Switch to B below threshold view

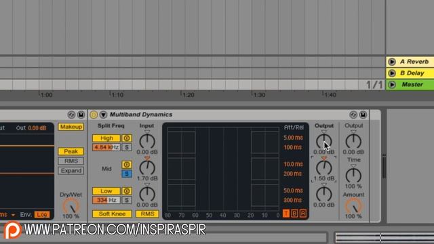tap(294, 213)
